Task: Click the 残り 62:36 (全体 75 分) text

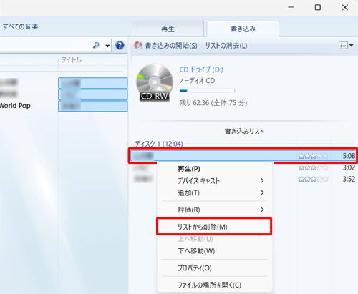Action: click(213, 103)
